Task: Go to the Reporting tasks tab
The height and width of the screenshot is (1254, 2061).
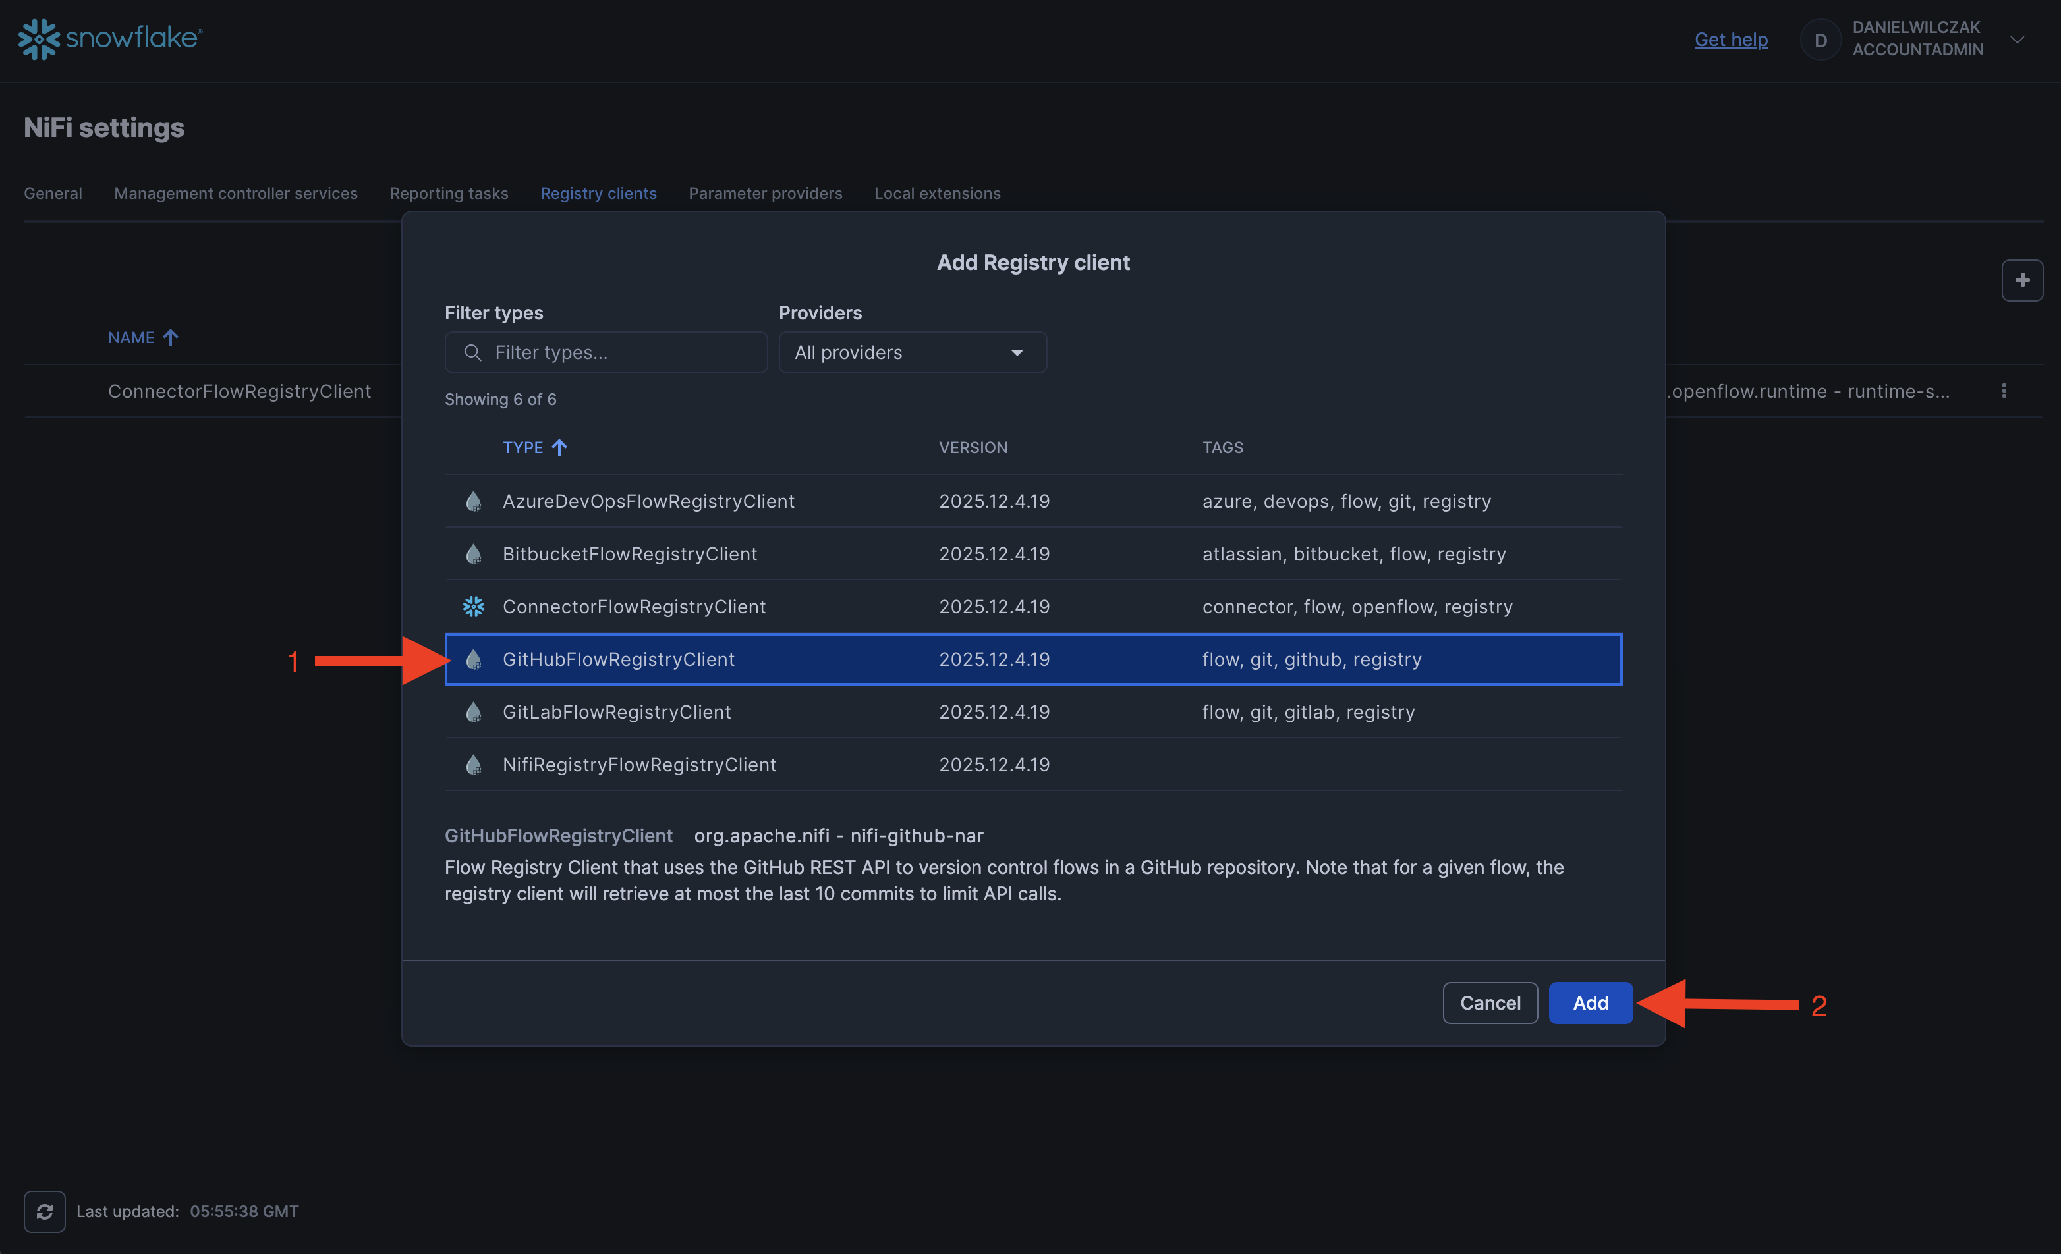Action: click(448, 193)
